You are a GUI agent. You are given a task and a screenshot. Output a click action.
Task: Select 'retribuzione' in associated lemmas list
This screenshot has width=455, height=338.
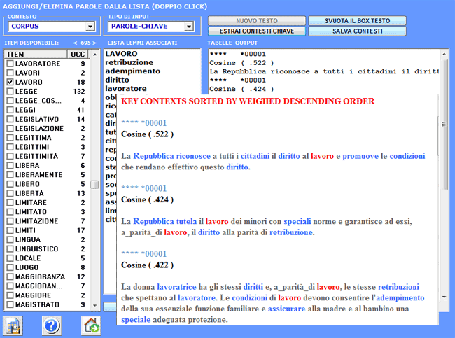[129, 62]
